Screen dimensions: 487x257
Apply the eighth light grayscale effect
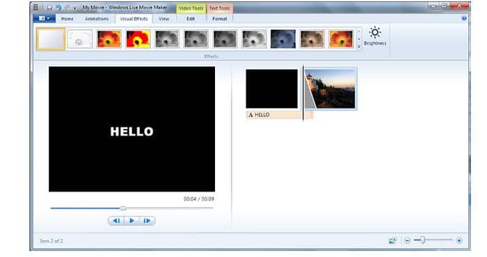[254, 39]
